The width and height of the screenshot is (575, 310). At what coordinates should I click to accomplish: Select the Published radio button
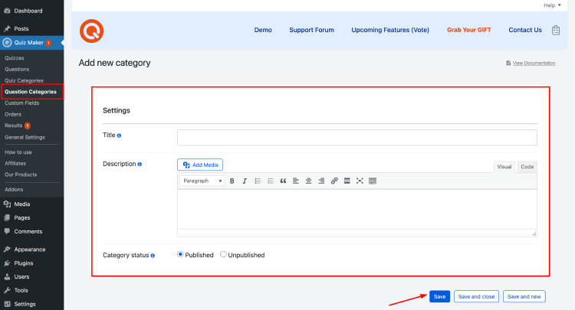[180, 254]
